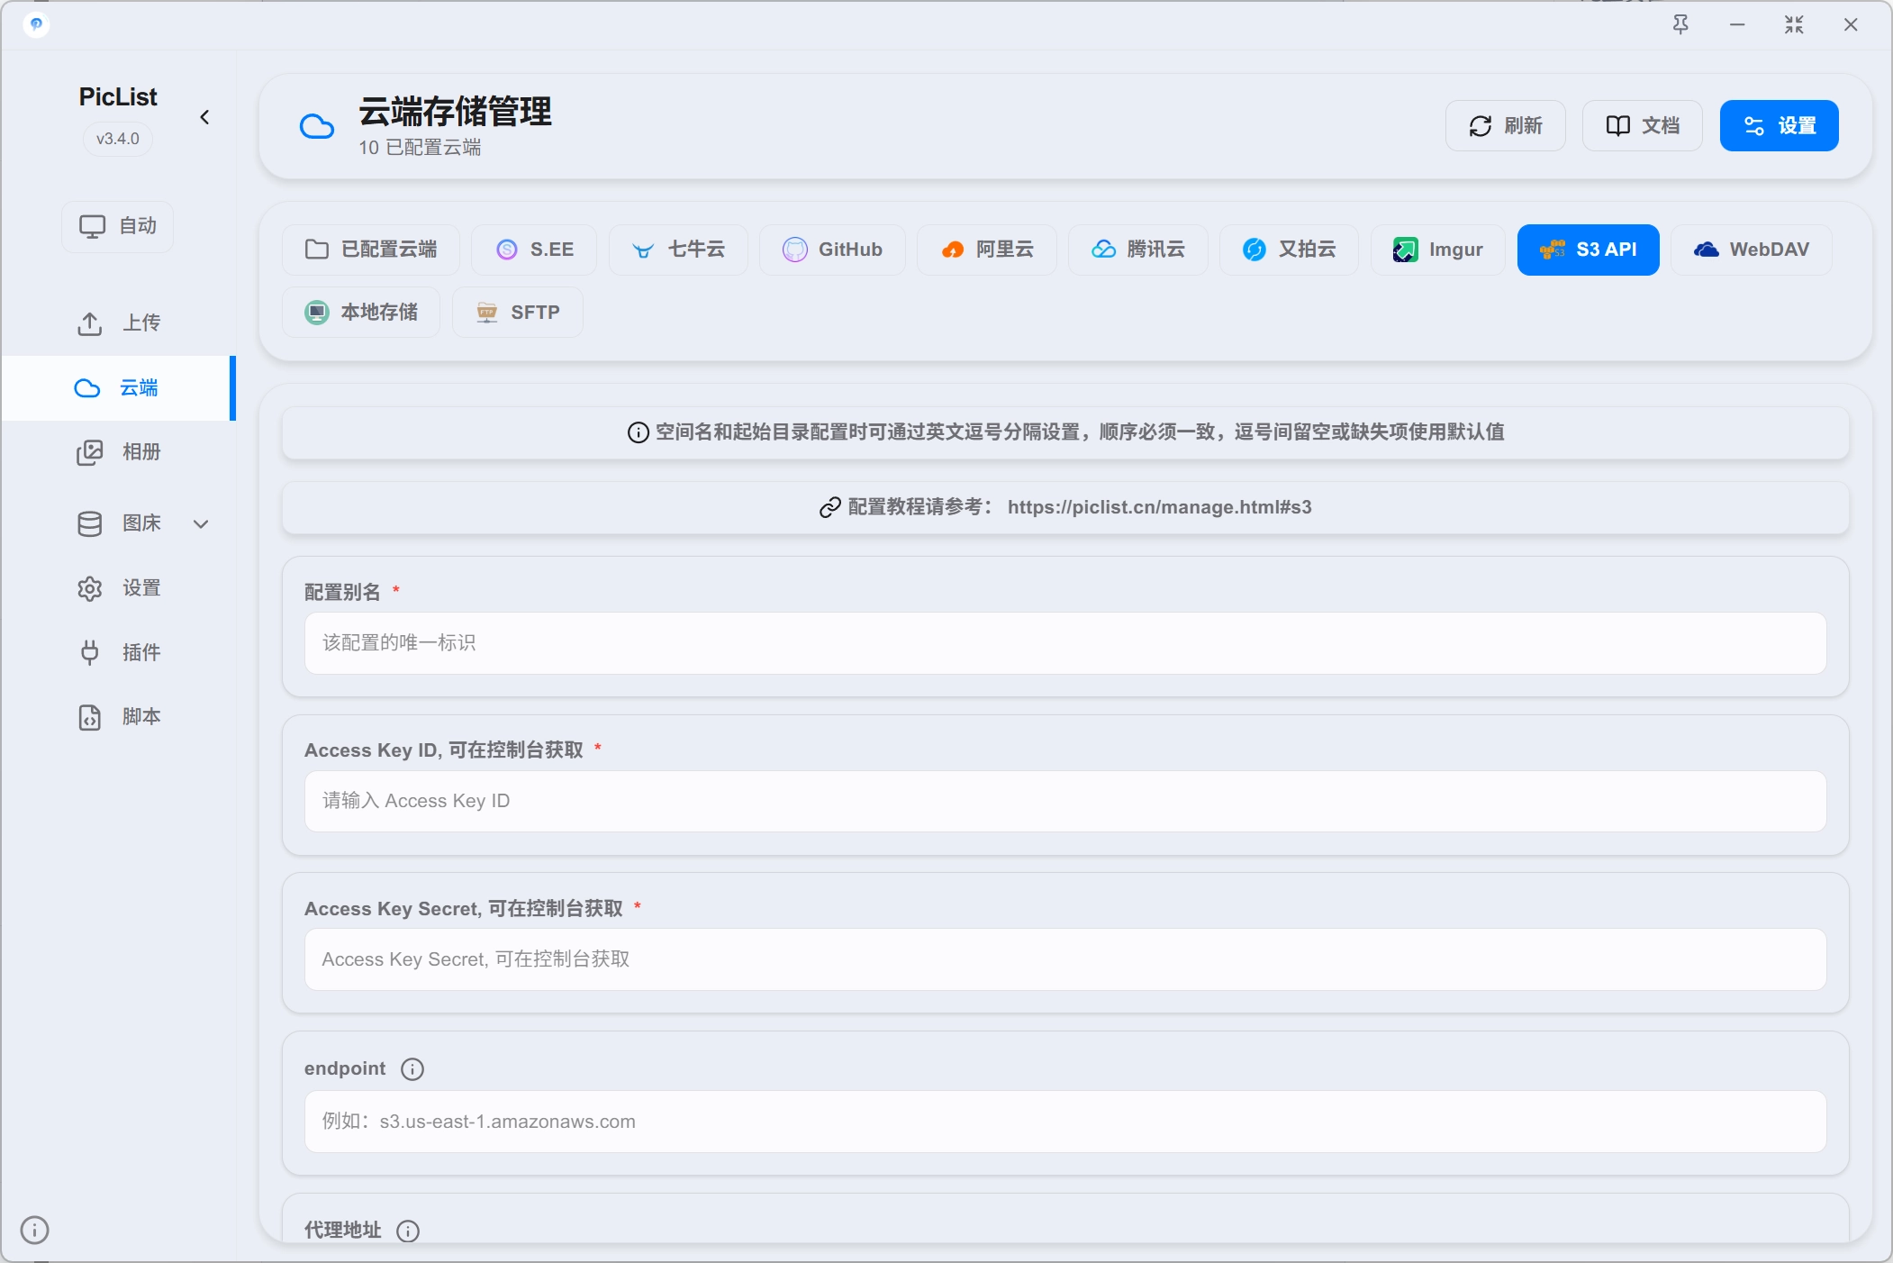
Task: Click the version label v3.4.0
Action: click(x=118, y=139)
